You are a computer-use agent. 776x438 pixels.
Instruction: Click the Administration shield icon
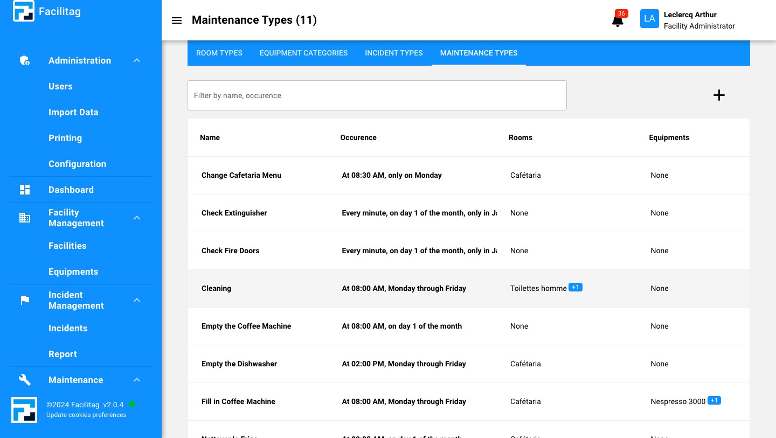25,60
